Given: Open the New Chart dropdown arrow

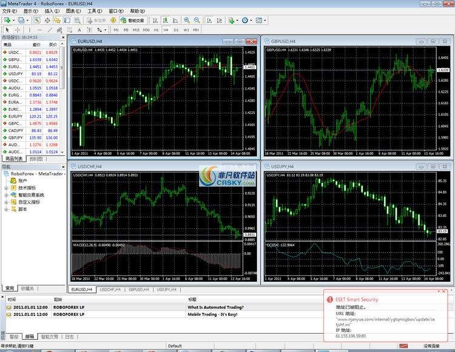Looking at the screenshot, I should 13,20.
